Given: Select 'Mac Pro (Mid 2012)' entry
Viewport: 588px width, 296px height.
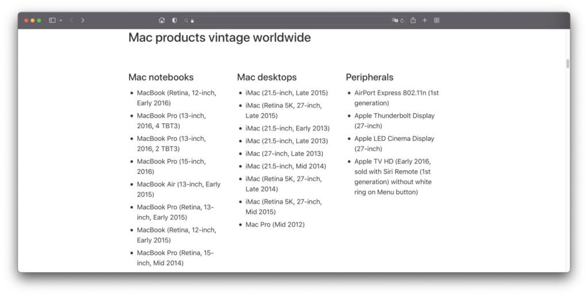Looking at the screenshot, I should [x=275, y=225].
